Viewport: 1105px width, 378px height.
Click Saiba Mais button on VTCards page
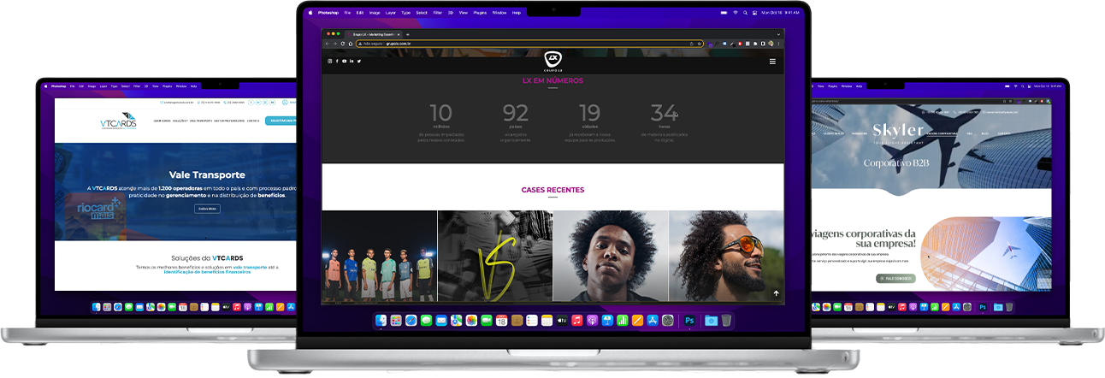(x=207, y=208)
